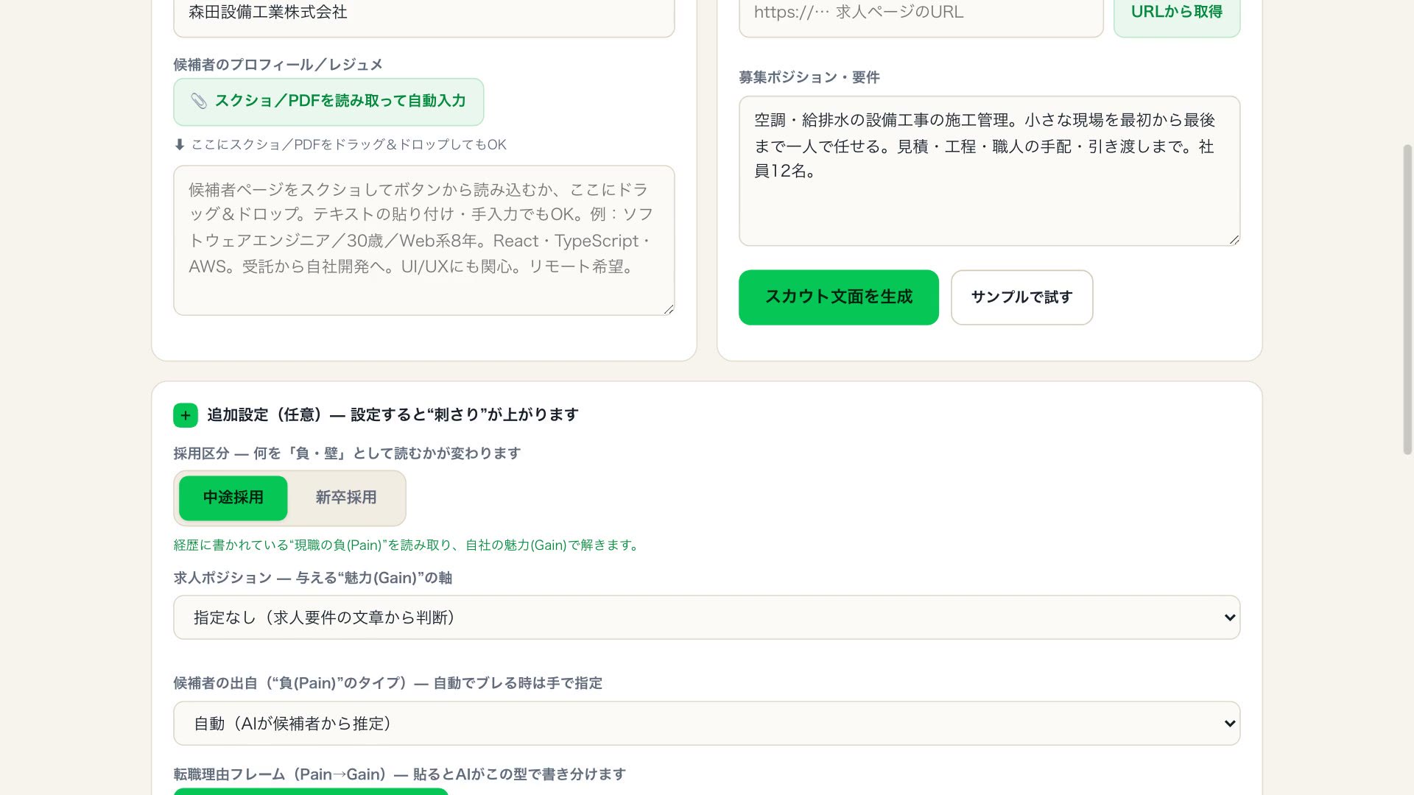Click the drag-and-drop hint text ここにスクショ/PDF
This screenshot has width=1414, height=795.
(x=340, y=145)
